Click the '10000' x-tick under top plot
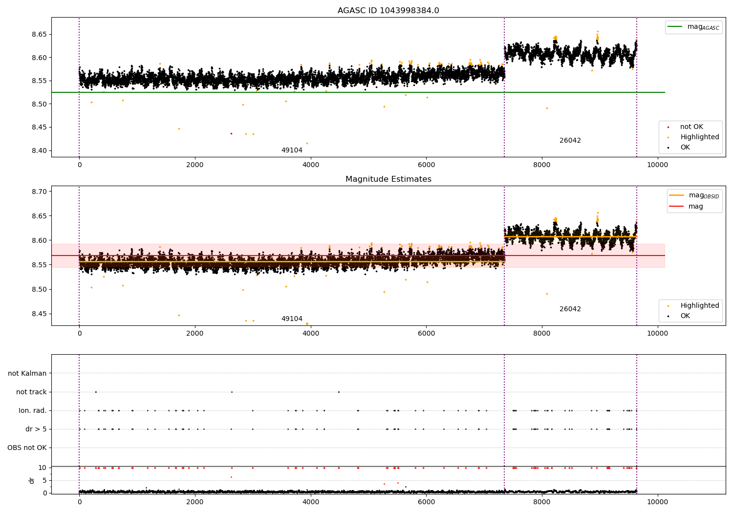 pyautogui.click(x=657, y=165)
